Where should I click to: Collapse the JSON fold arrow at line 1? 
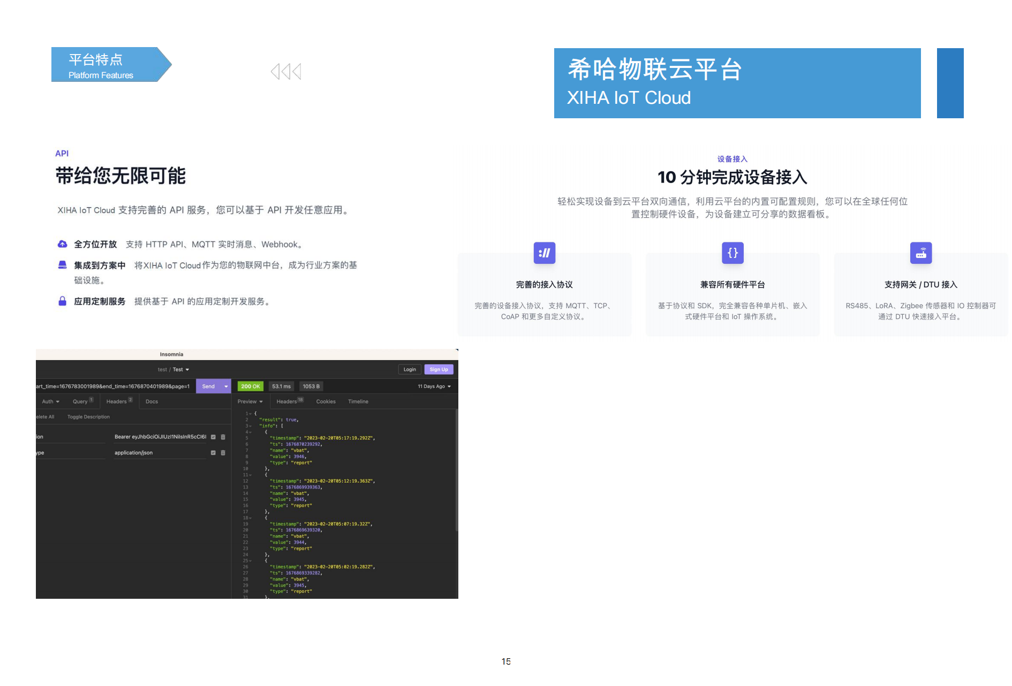(250, 414)
